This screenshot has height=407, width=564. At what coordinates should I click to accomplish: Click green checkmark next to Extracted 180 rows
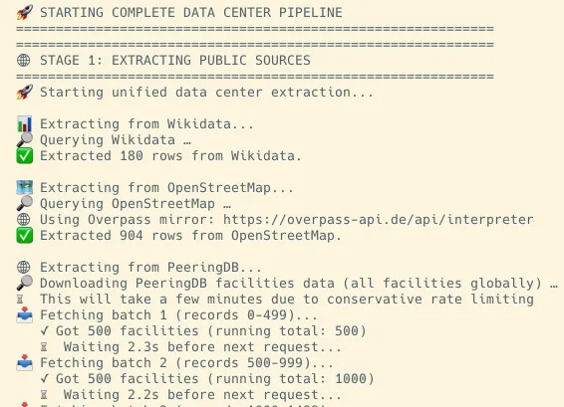(x=25, y=156)
